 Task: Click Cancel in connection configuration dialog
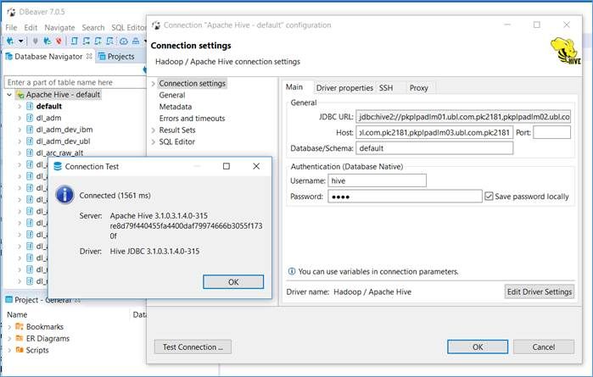click(544, 347)
